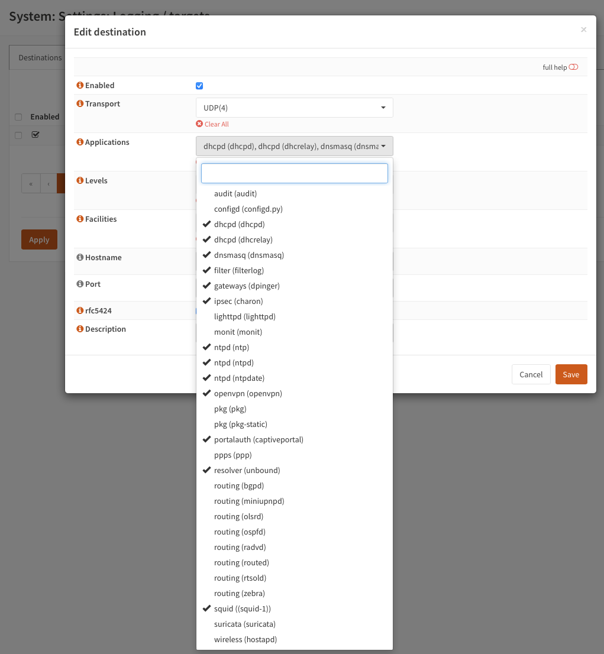
Task: Tick the header checkbox next to Enabled column
Action: (18, 117)
